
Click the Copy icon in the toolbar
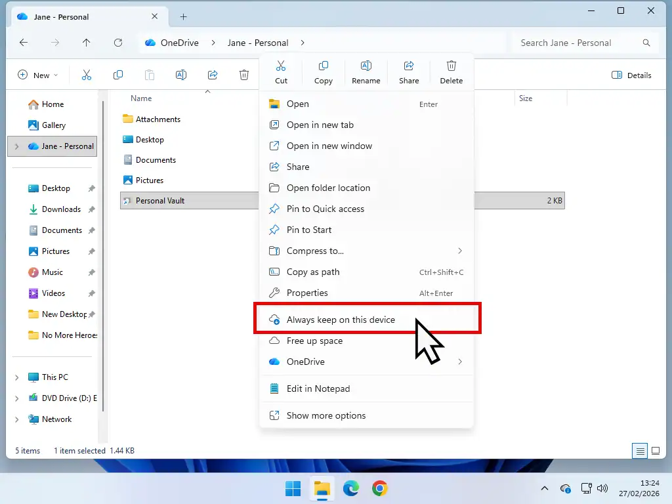[x=323, y=71]
